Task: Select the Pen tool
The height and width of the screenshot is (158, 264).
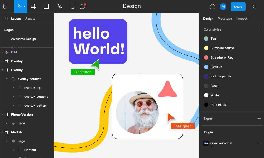Action: (x=59, y=6)
